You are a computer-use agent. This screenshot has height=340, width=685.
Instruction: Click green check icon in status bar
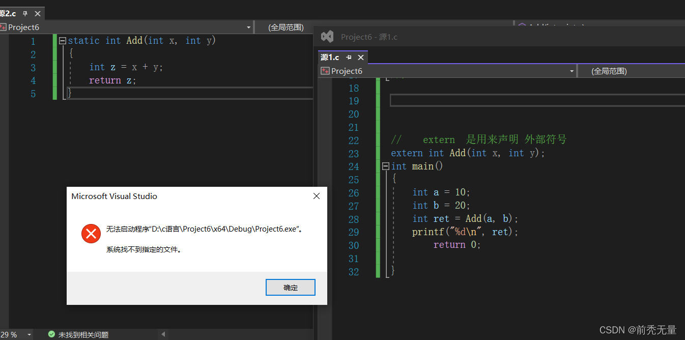tap(51, 334)
